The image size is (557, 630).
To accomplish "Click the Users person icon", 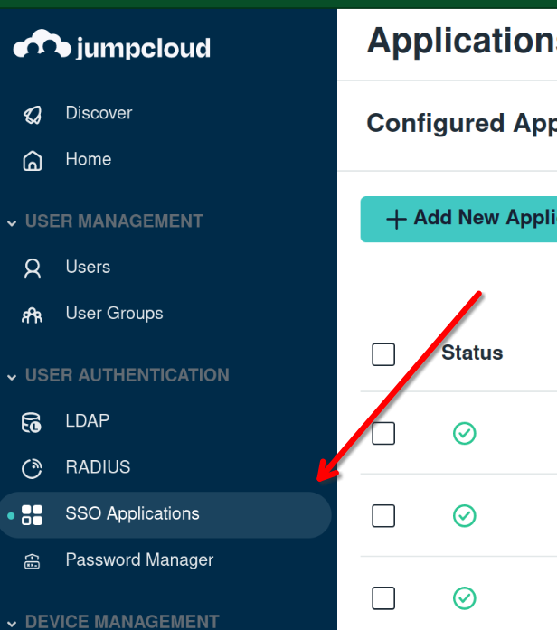I will 33,268.
